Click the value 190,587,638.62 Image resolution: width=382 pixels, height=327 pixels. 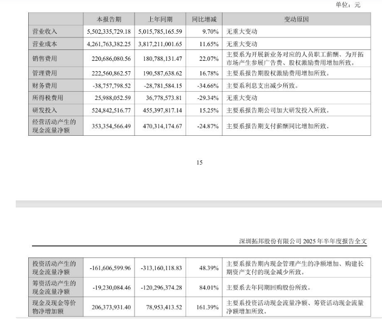[162, 73]
